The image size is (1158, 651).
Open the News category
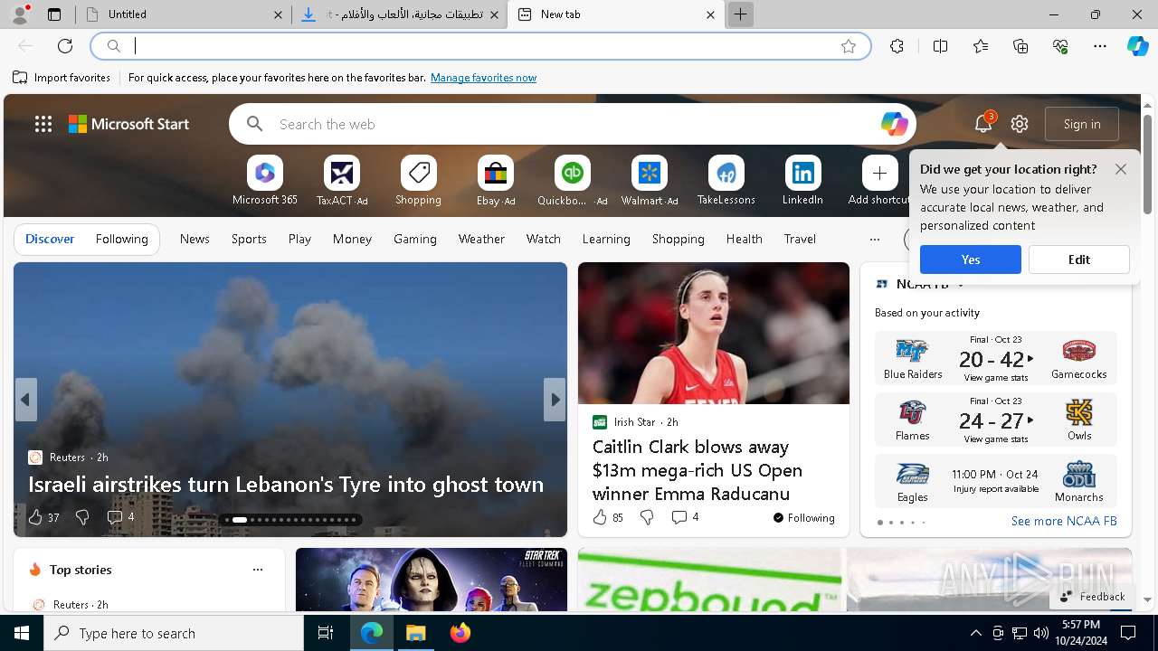[x=195, y=239]
